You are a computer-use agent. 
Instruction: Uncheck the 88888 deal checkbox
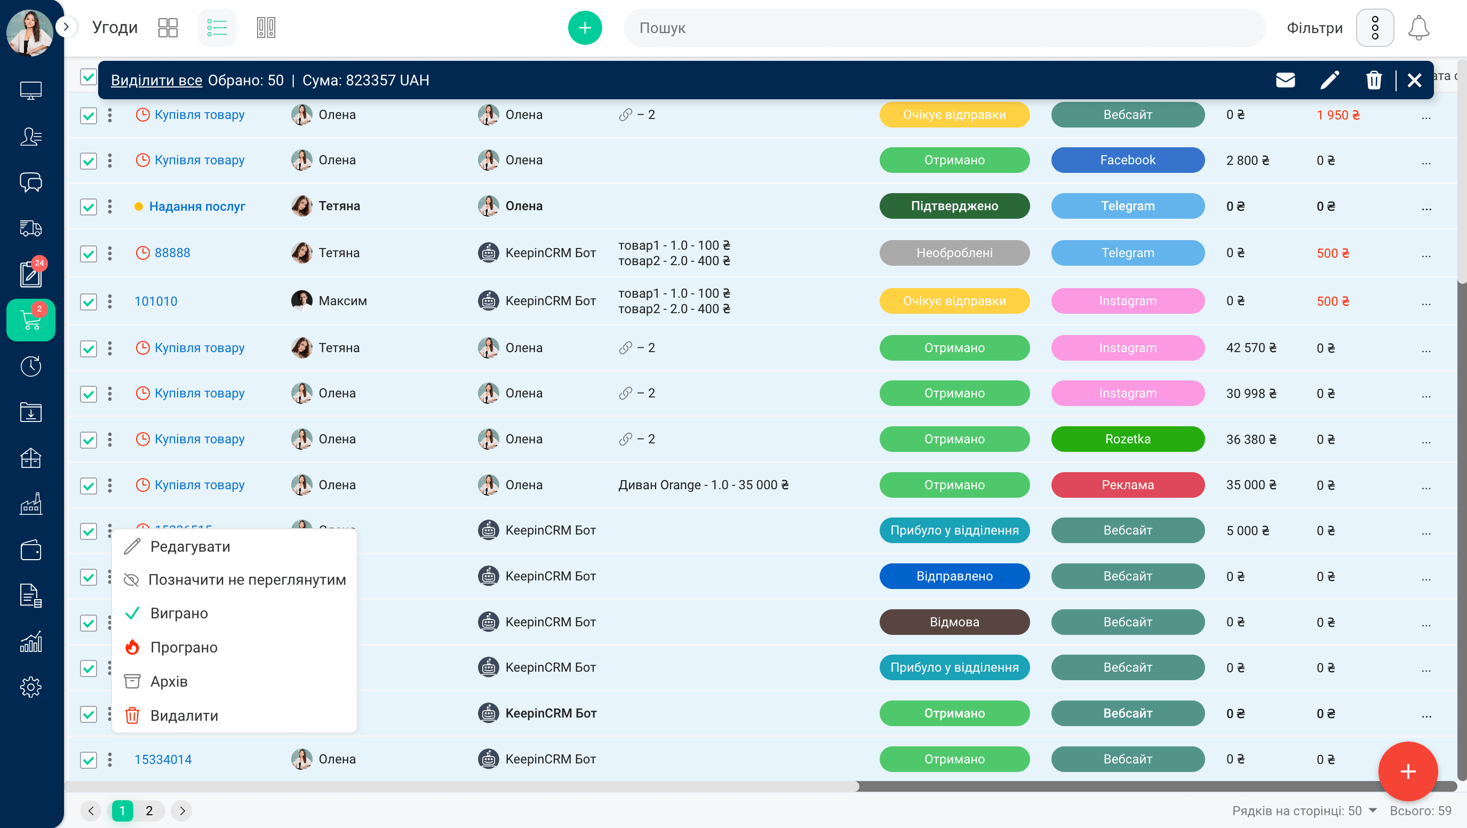pyautogui.click(x=88, y=253)
